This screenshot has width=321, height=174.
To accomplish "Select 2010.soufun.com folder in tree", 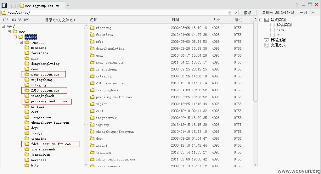I will point(45,90).
